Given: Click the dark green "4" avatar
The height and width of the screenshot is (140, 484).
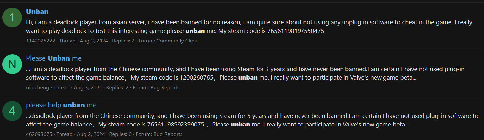Looking at the screenshot, I should pos(12,111).
